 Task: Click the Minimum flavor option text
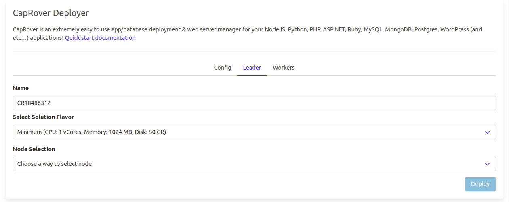click(x=92, y=132)
